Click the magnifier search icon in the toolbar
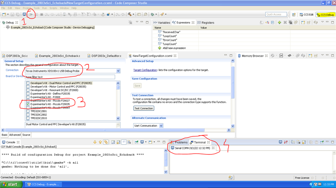The height and width of the screenshot is (188, 336). pos(145,14)
